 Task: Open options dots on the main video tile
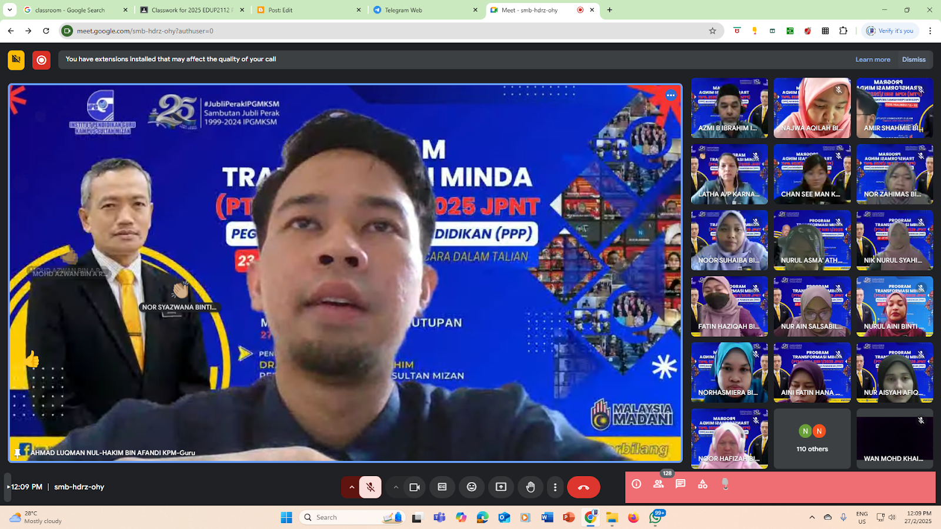tap(670, 95)
